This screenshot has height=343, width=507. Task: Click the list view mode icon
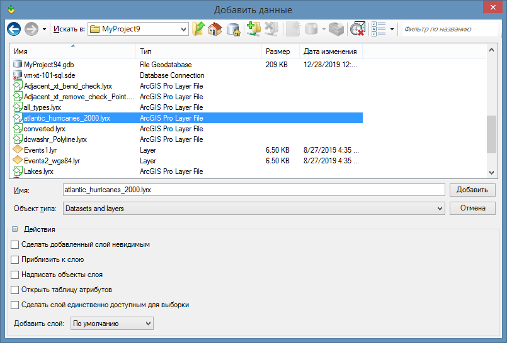tap(379, 29)
